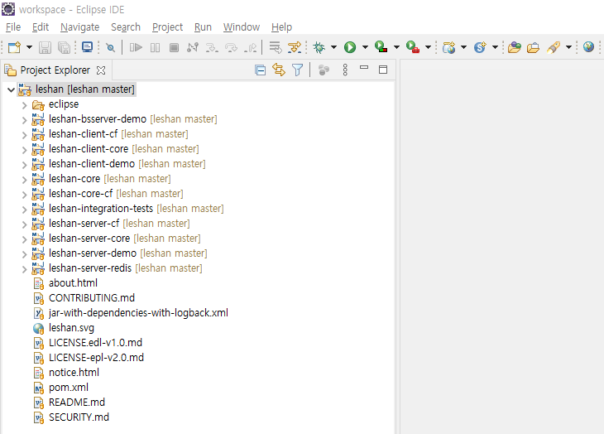The image size is (604, 434).
Task: Open the Edit menu
Action: point(41,27)
